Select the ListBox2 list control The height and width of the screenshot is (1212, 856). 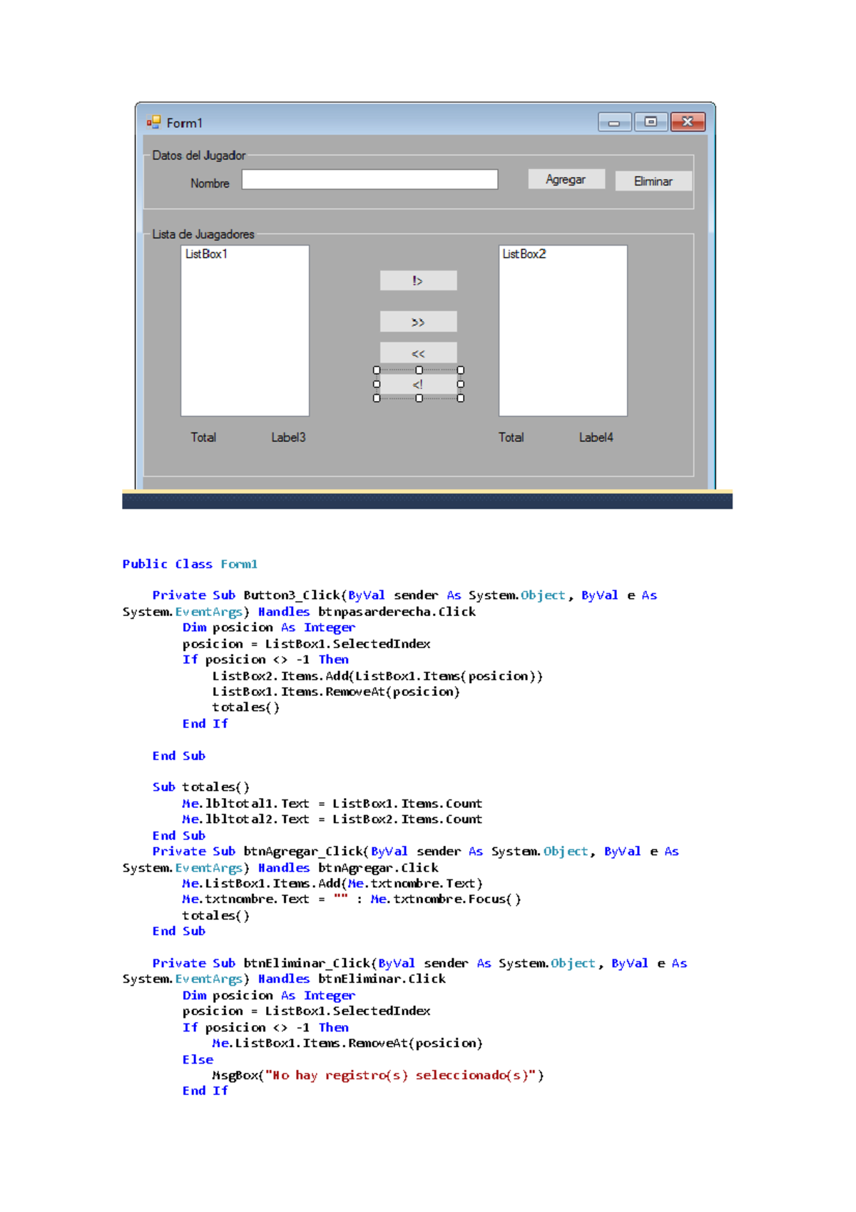pos(563,330)
